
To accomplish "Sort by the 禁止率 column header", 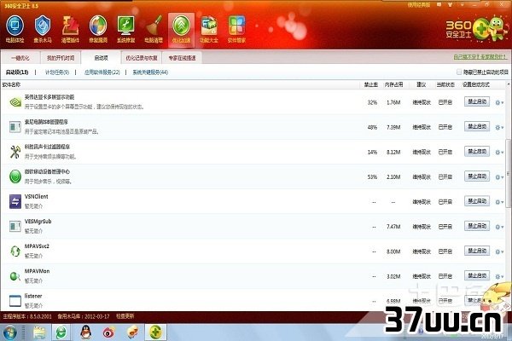I will pos(370,84).
